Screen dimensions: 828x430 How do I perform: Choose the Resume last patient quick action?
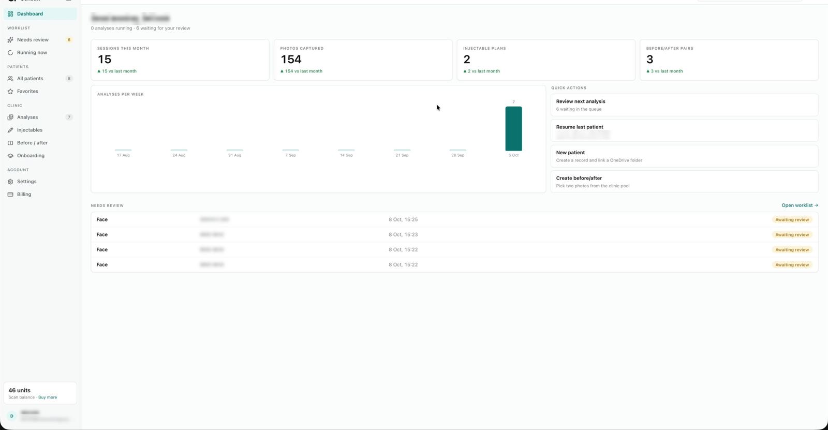point(684,130)
